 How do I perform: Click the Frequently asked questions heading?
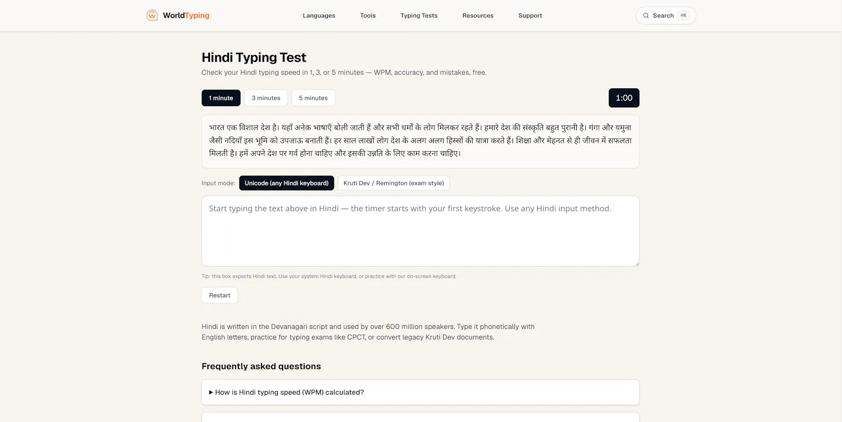261,366
